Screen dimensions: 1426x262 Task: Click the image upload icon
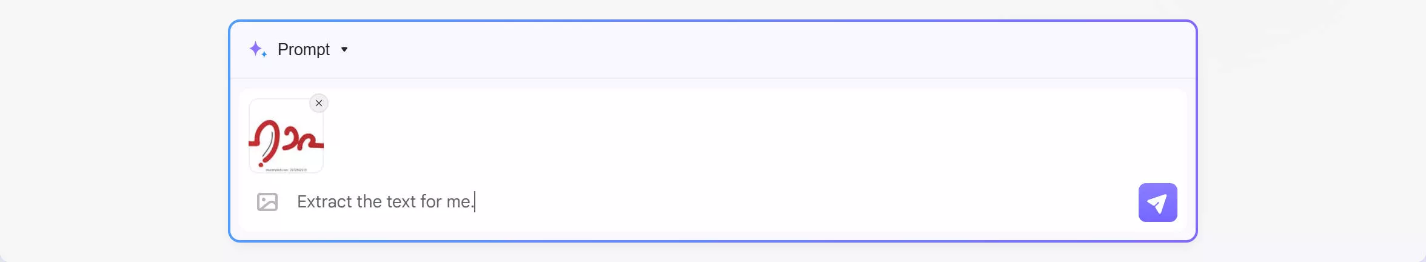(x=267, y=202)
